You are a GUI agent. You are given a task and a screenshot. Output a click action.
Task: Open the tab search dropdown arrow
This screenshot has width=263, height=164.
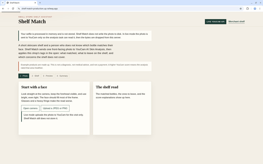(3, 3)
